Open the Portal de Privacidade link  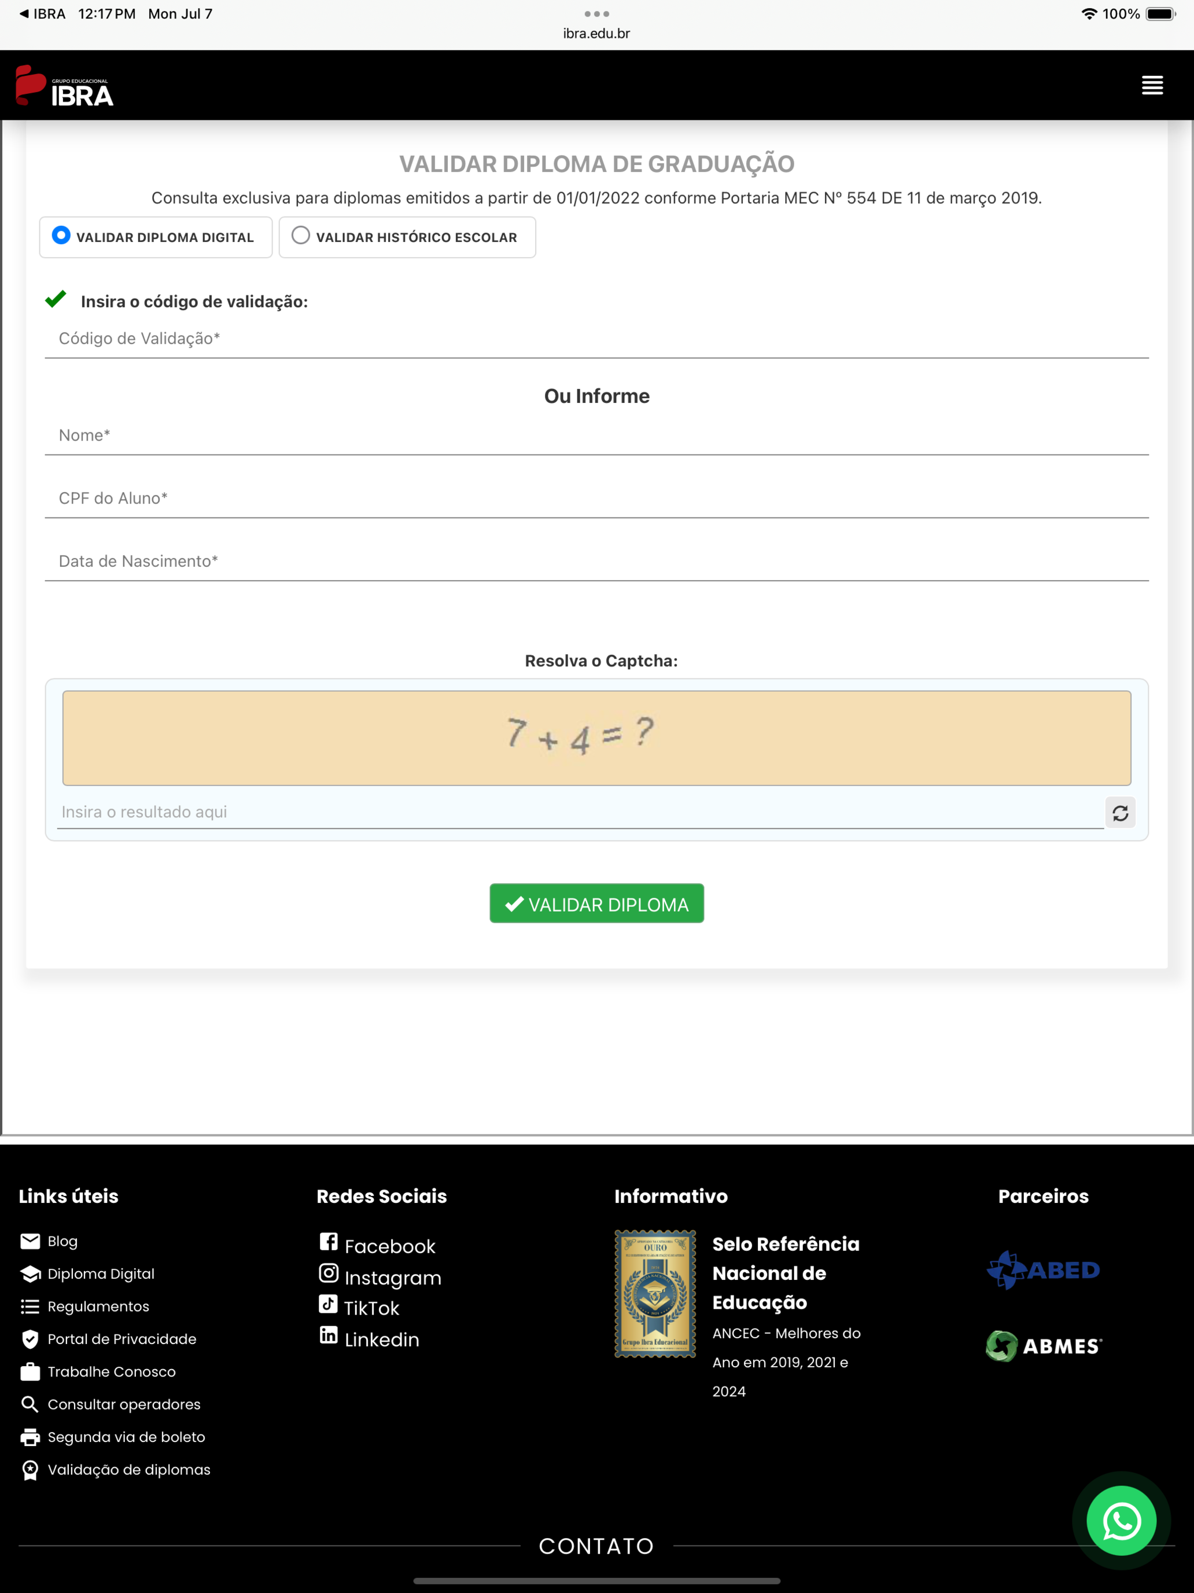coord(121,1339)
